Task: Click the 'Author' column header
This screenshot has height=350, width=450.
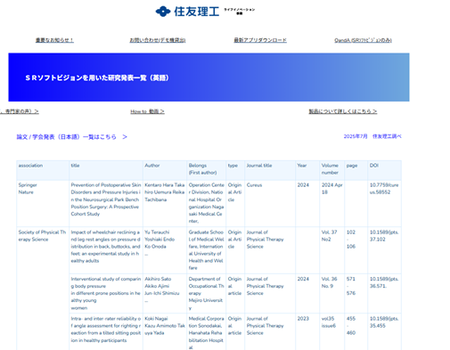Action: coord(165,170)
